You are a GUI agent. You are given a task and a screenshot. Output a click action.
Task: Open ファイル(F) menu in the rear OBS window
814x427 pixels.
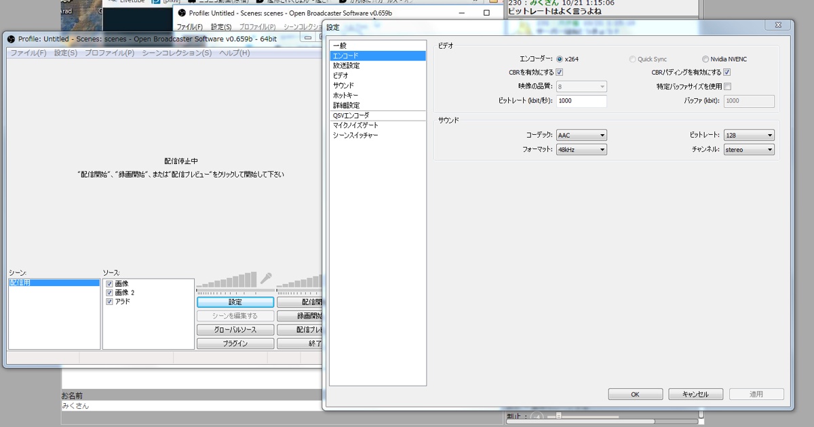tap(189, 27)
